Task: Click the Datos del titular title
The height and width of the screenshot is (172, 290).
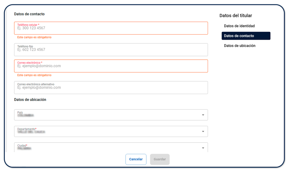Action: click(x=236, y=16)
